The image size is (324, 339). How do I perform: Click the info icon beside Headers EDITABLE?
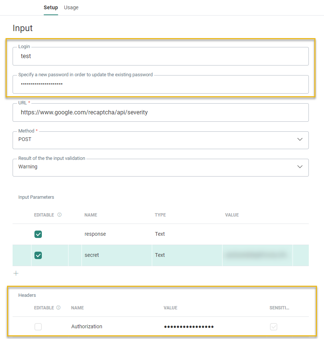(x=59, y=308)
